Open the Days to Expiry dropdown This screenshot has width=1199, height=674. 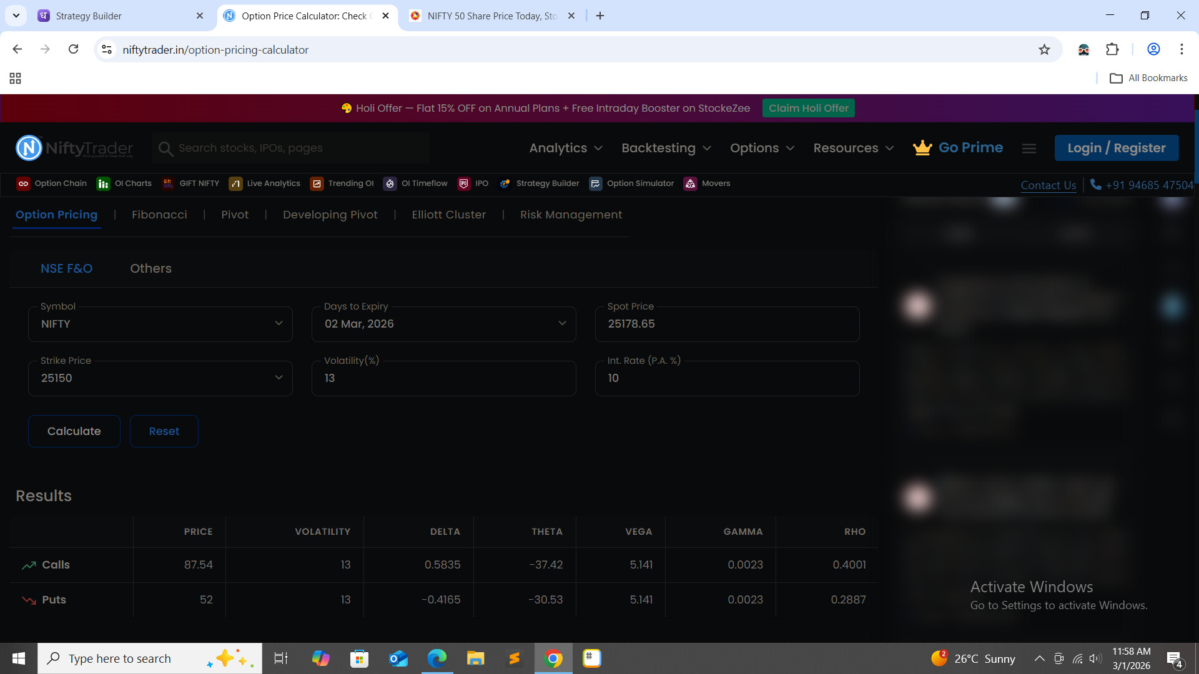pyautogui.click(x=562, y=323)
